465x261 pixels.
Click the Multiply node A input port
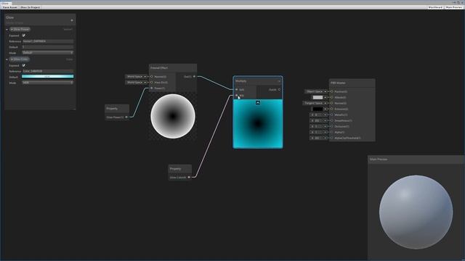point(237,89)
